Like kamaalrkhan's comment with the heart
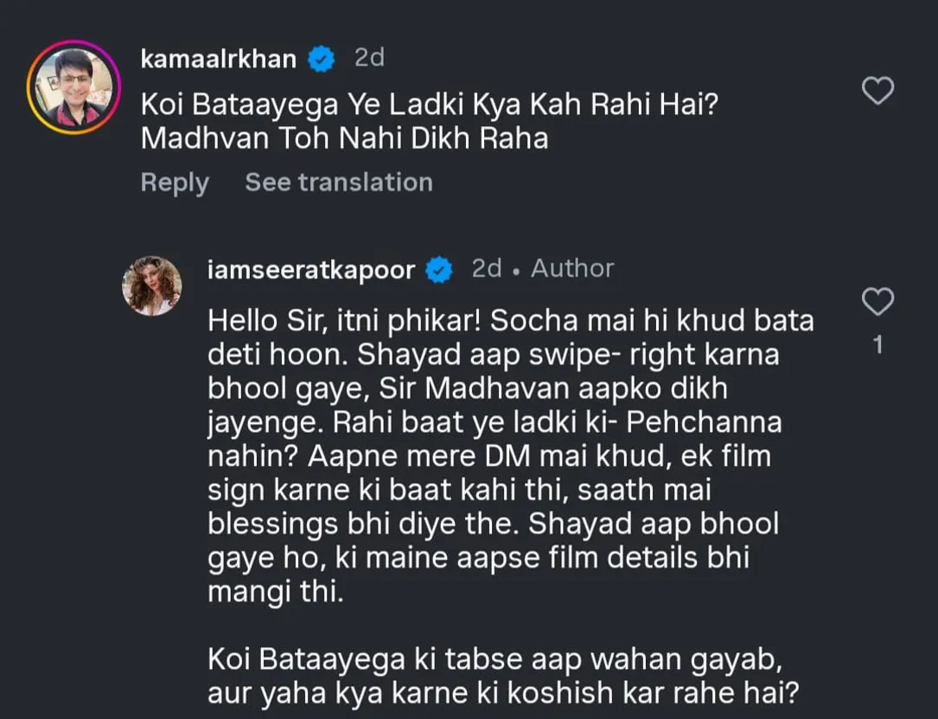 [x=878, y=91]
